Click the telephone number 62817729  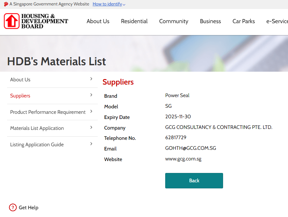click(x=176, y=138)
